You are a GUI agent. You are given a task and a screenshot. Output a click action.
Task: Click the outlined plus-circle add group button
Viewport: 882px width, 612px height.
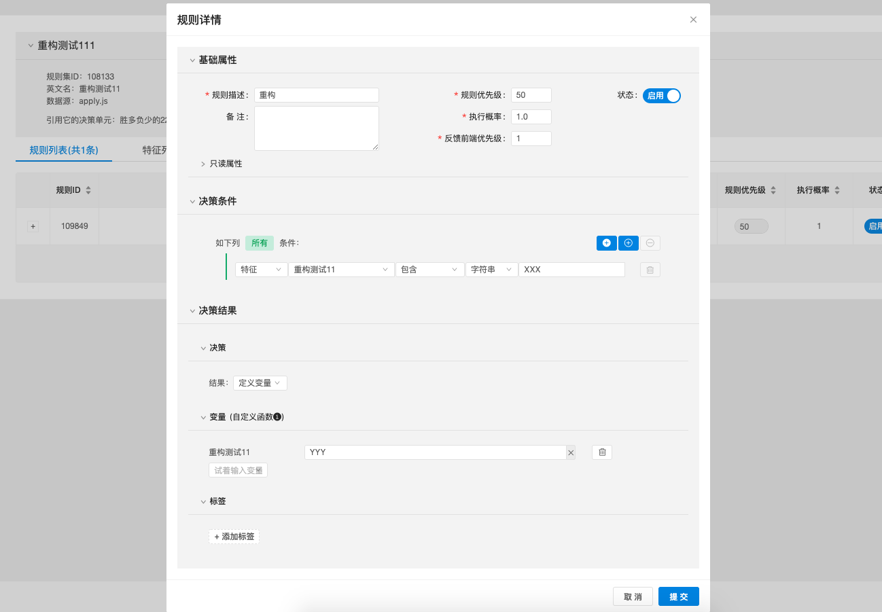(x=629, y=243)
